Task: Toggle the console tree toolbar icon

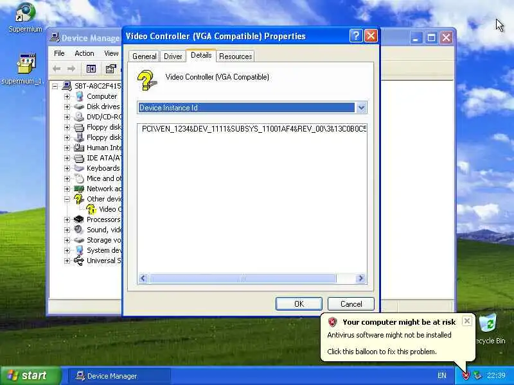Action: click(91, 69)
